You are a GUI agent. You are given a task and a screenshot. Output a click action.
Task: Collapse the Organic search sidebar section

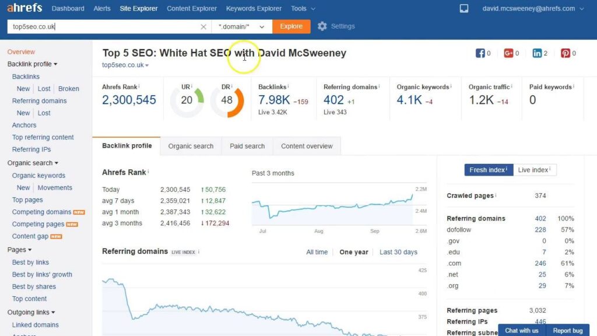click(33, 163)
